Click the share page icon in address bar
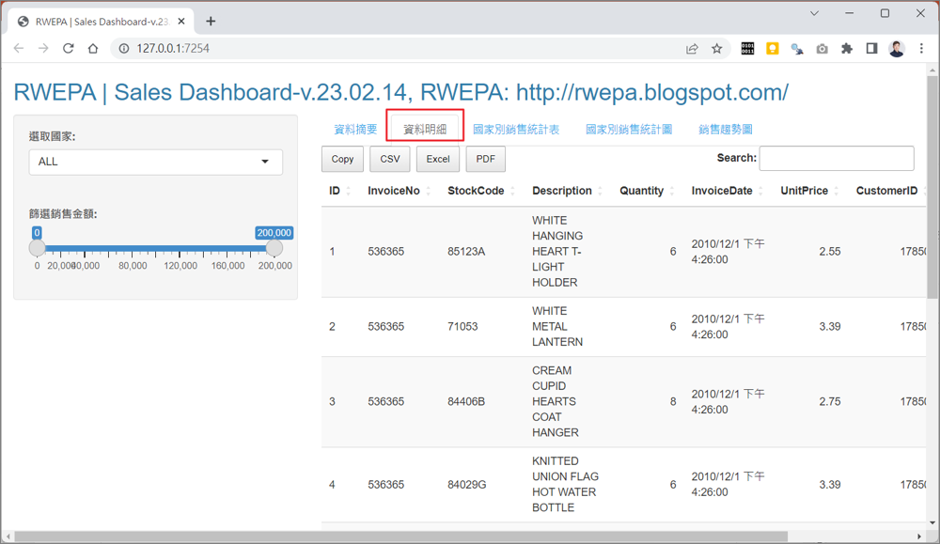 click(692, 48)
